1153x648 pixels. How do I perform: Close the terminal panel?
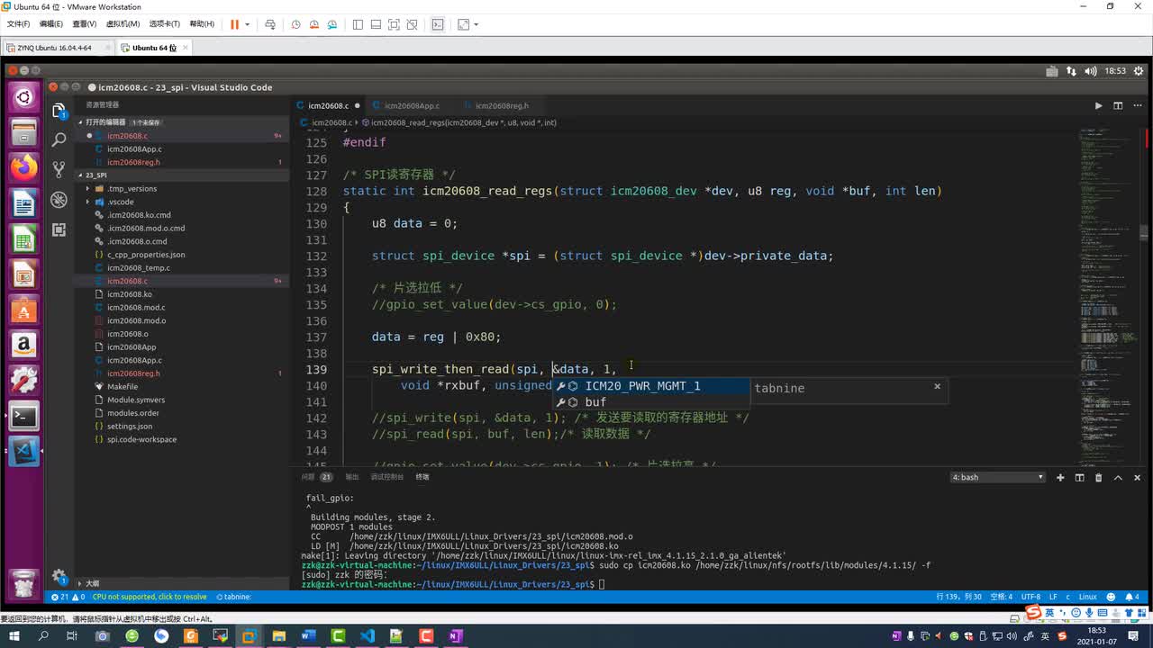[1137, 477]
